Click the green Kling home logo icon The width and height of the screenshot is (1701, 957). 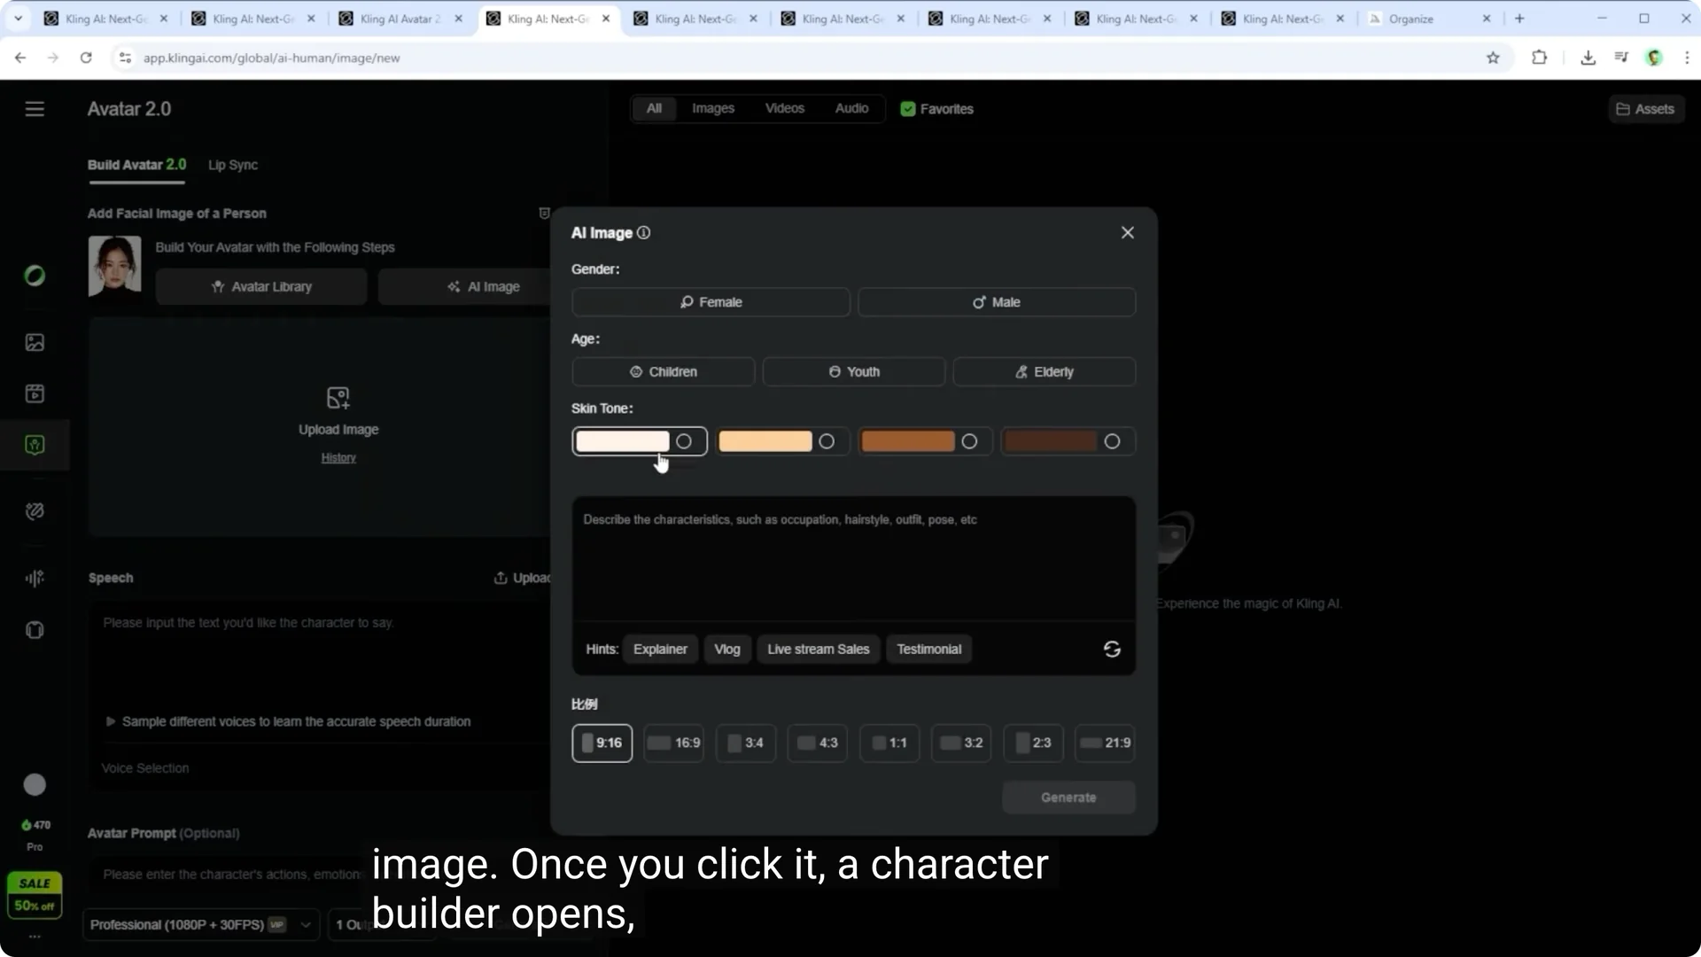tap(35, 276)
